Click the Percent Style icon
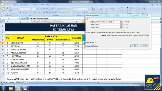This screenshot has height=91, width=162. (78, 12)
